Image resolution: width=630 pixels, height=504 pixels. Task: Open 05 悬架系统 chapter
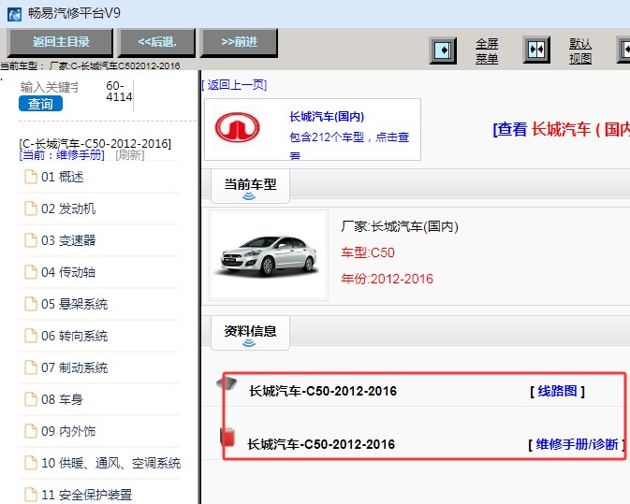(74, 304)
